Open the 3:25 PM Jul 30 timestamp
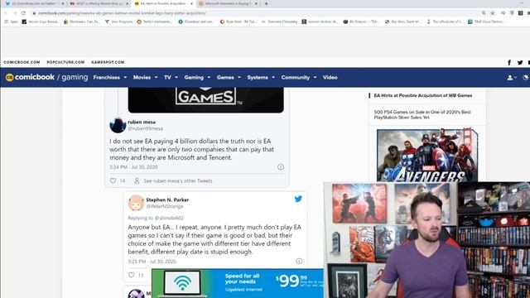530x298 pixels. 152,262
